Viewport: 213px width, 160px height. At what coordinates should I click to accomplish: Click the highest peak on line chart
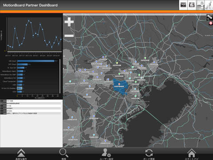point(29,20)
